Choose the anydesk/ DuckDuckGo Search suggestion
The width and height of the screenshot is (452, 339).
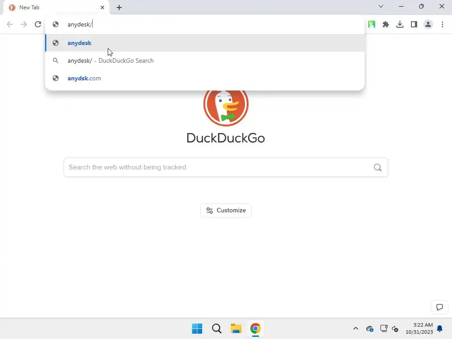205,60
